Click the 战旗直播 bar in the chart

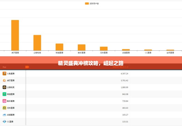click(126, 50)
